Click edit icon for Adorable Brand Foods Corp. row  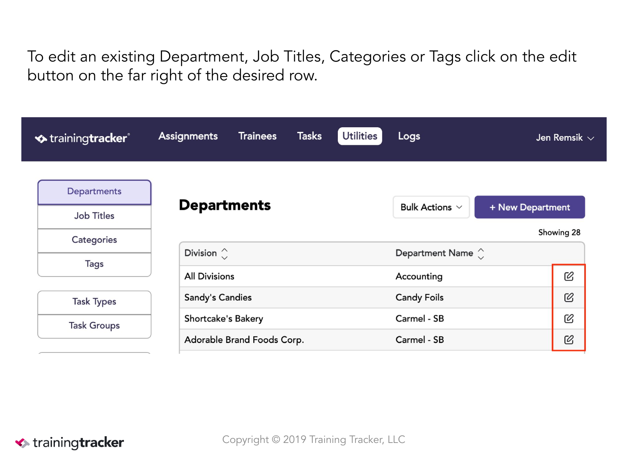tap(569, 340)
